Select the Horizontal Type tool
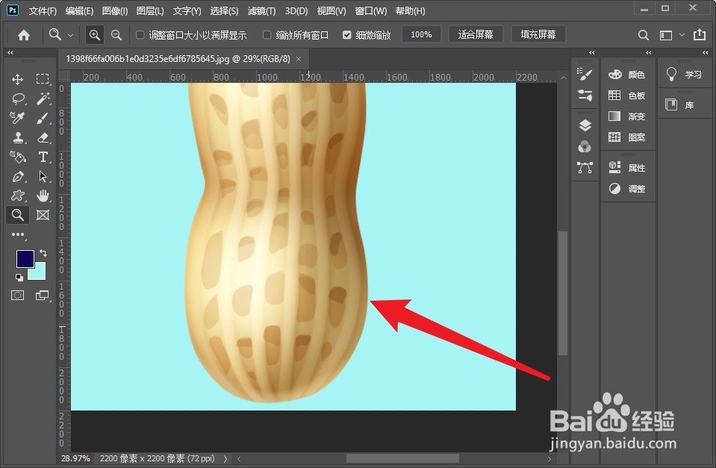 click(43, 157)
